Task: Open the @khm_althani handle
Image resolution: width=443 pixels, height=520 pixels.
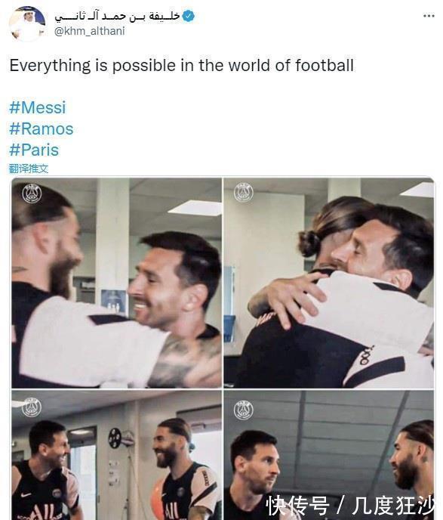Action: 90,31
